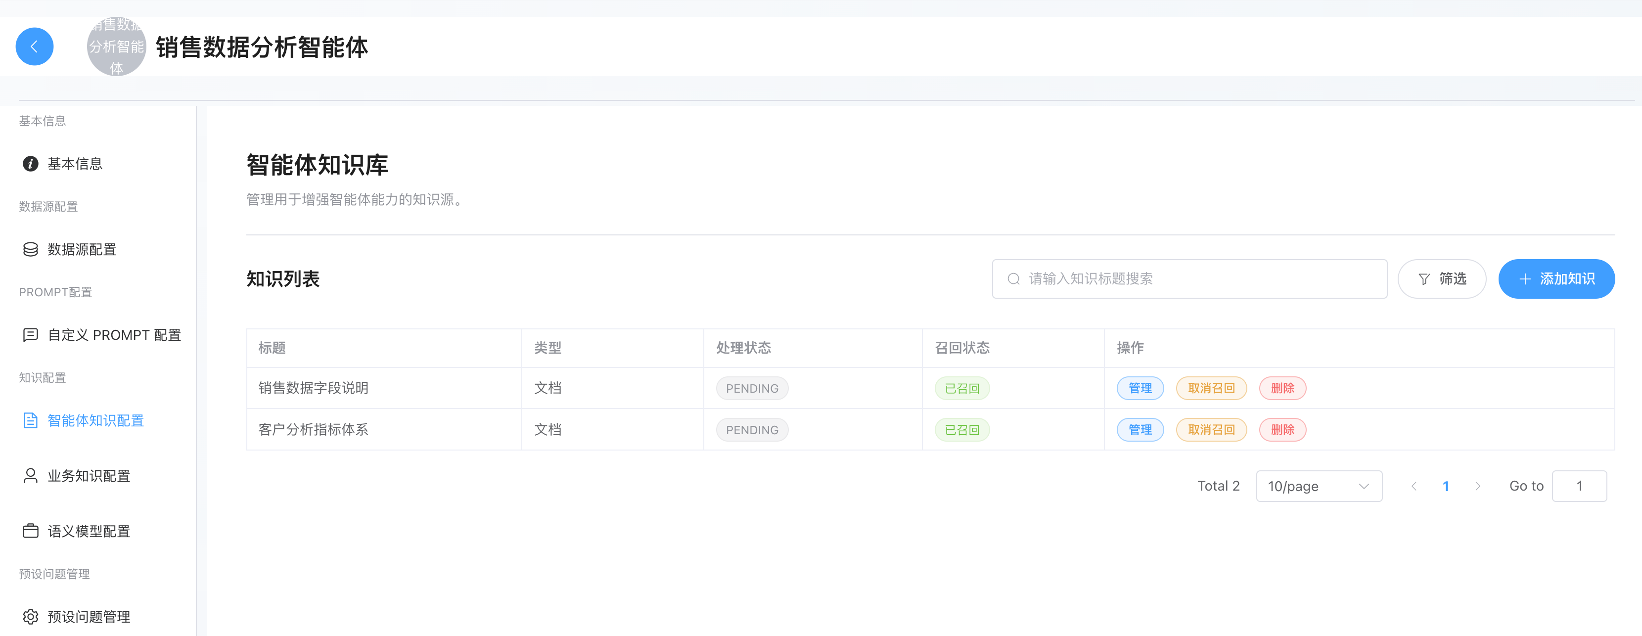
Task: Go to the next page arrow
Action: tap(1477, 486)
